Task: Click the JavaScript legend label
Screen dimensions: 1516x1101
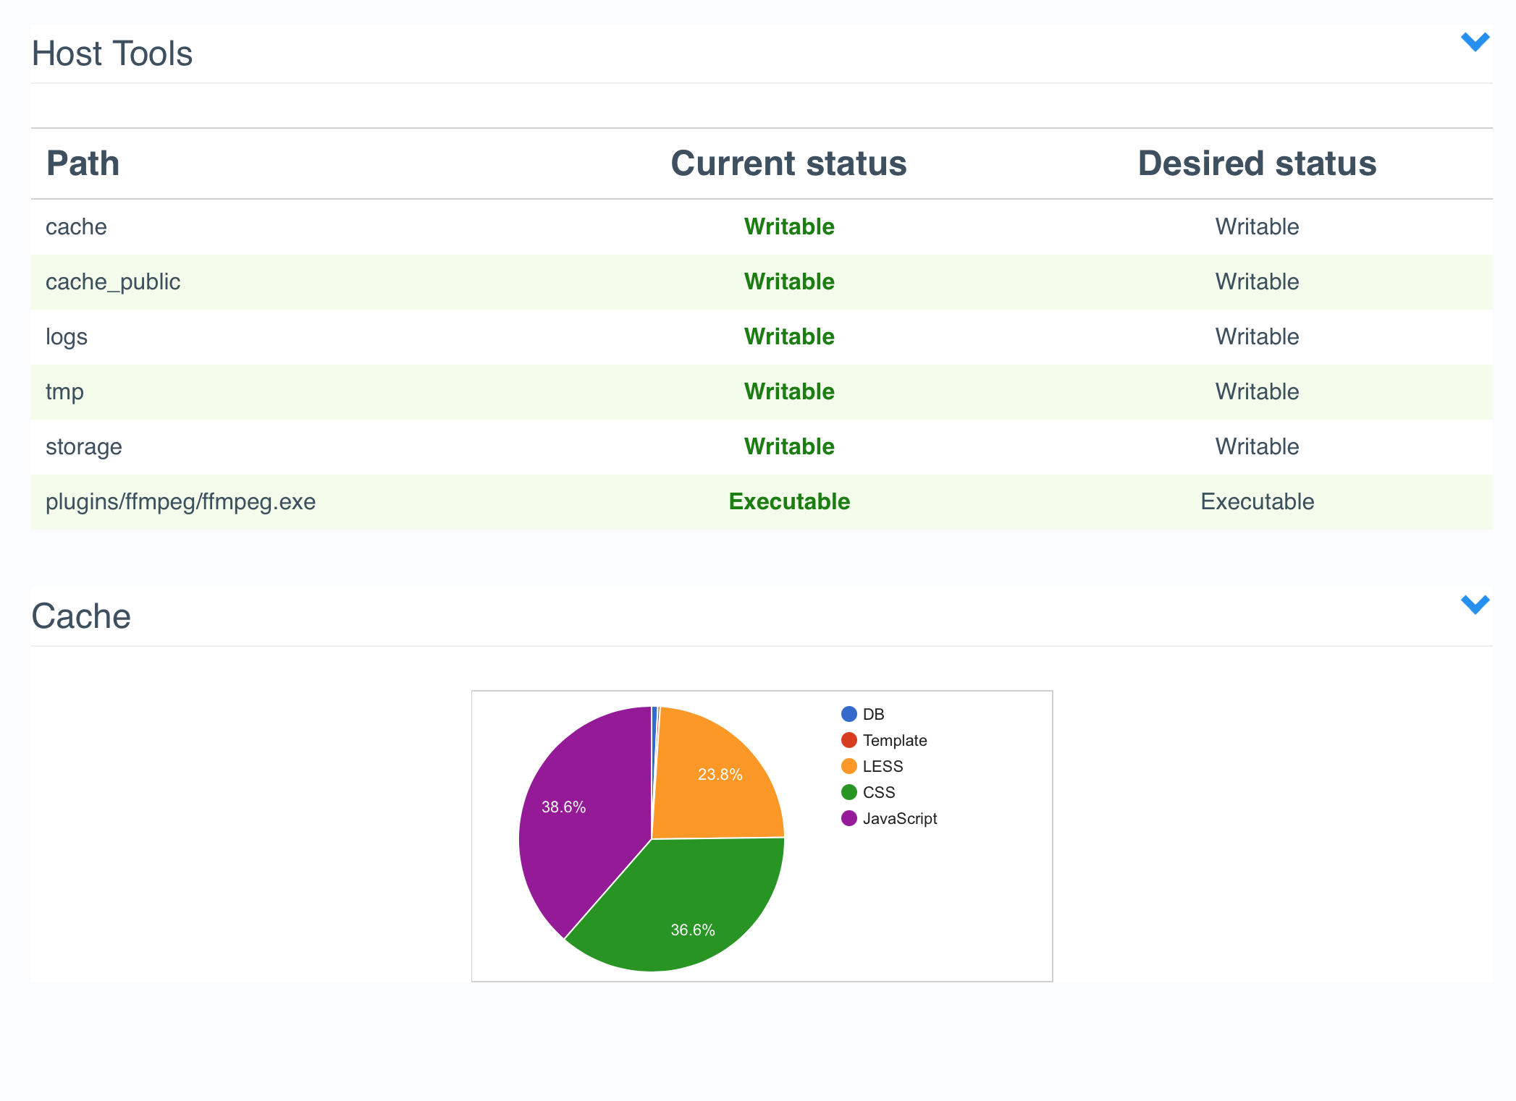Action: [x=899, y=818]
